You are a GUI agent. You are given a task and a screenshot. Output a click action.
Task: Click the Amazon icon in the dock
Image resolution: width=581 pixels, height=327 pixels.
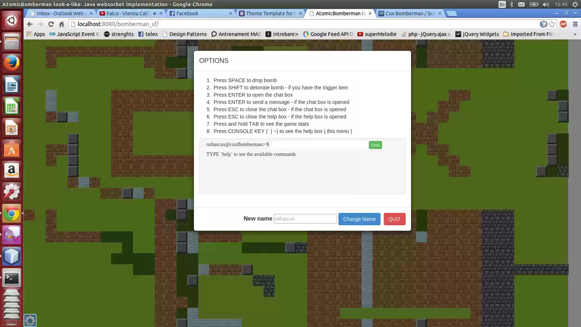pos(12,170)
